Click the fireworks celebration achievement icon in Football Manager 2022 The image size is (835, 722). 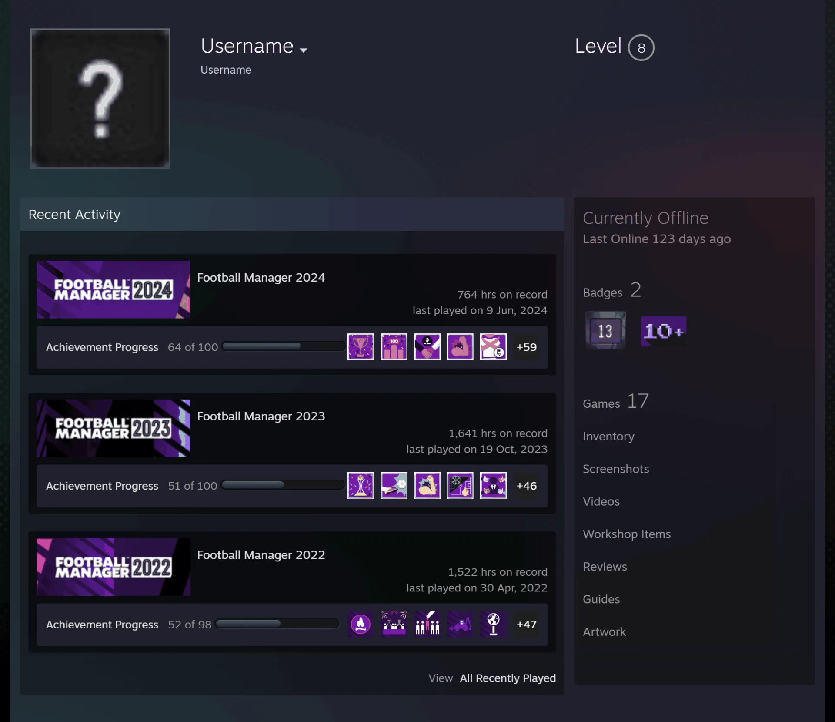[x=394, y=624]
